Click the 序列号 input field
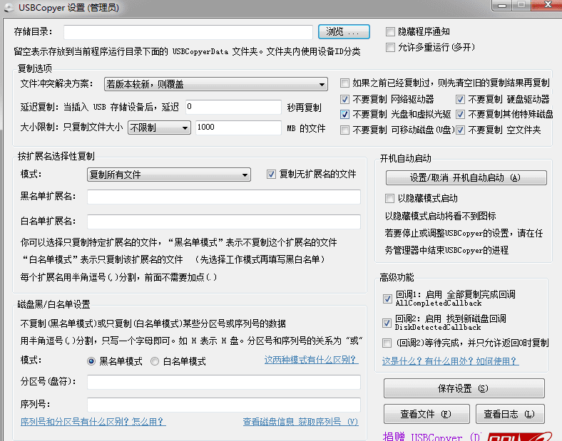The height and width of the screenshot is (441, 562). pyautogui.click(x=224, y=405)
